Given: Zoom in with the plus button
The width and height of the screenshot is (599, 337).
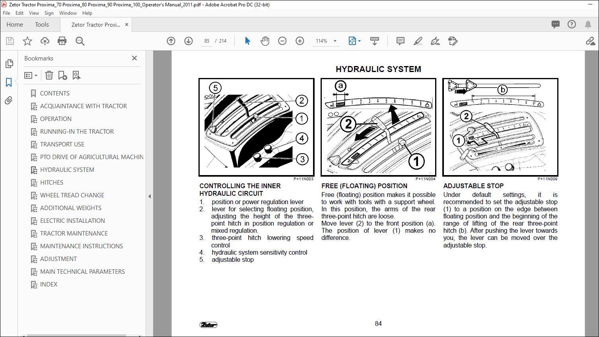Looking at the screenshot, I should point(300,41).
